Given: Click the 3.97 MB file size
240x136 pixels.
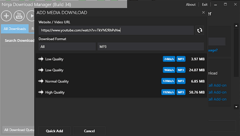Looking at the screenshot, I should point(198,59).
